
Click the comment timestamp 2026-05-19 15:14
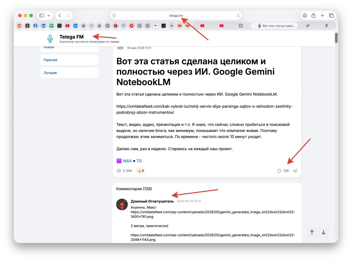(189, 201)
